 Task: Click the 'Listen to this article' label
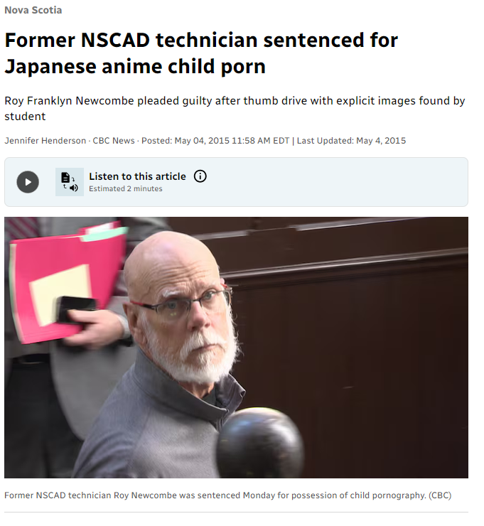[137, 176]
